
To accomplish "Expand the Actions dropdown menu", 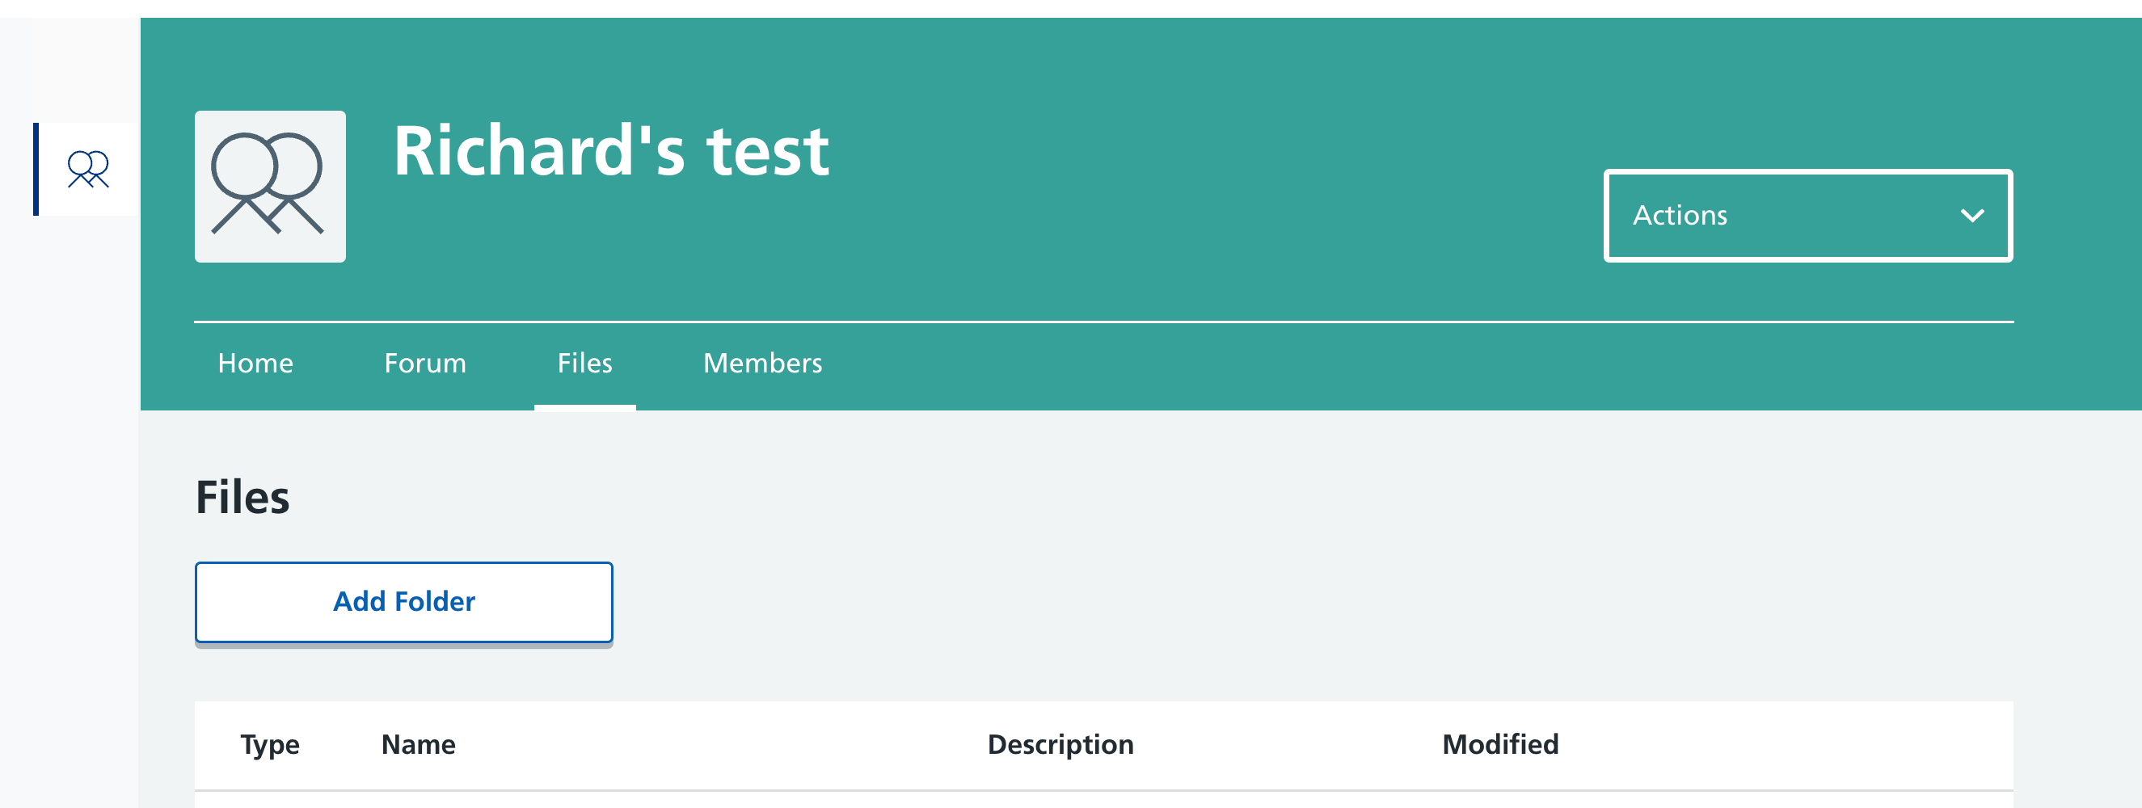I will 1807,216.
